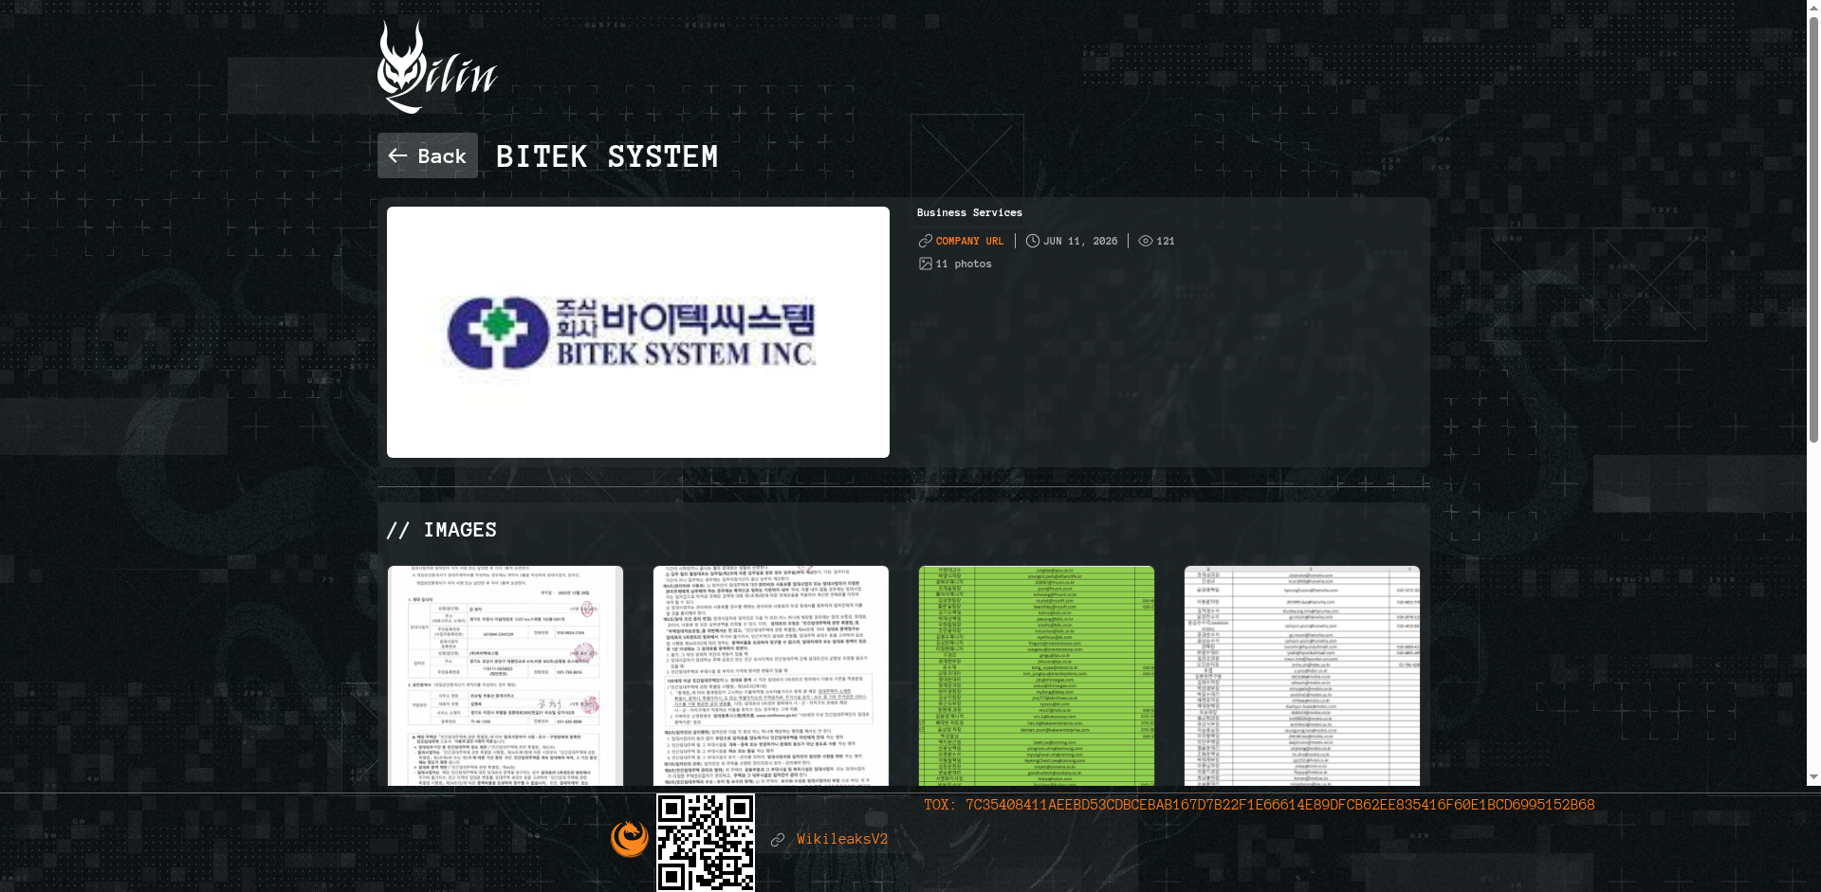Click the back arrow icon
This screenshot has width=1821, height=892.
pos(397,155)
